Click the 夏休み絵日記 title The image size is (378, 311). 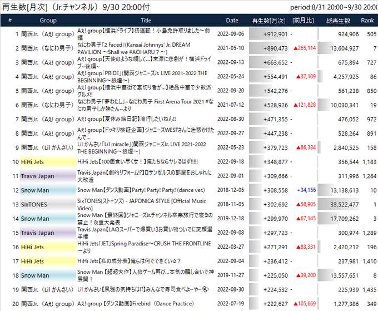click(x=127, y=119)
